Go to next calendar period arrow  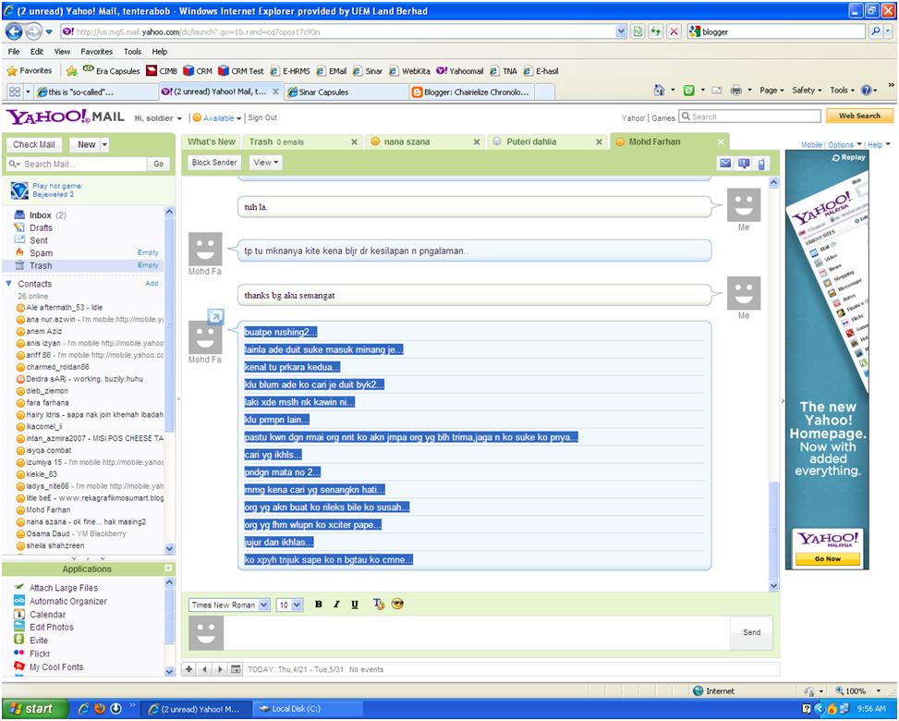[220, 669]
